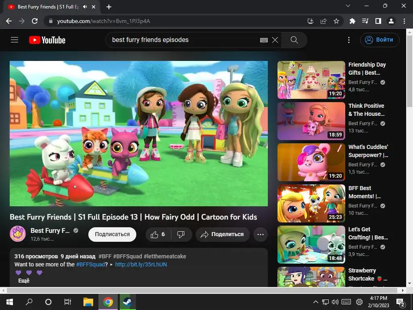Open Chrome three-dot menu
This screenshot has height=310, width=413.
click(404, 21)
